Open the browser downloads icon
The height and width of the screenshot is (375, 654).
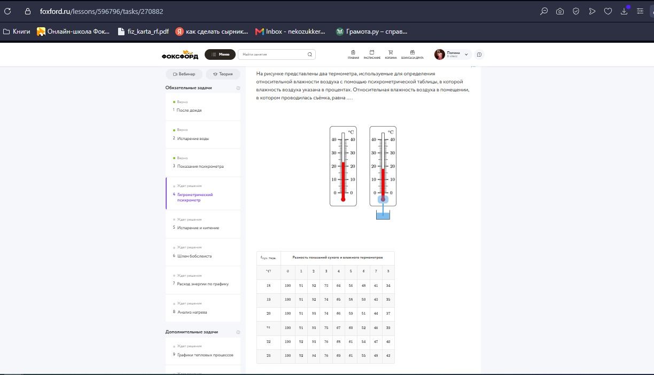click(x=624, y=11)
